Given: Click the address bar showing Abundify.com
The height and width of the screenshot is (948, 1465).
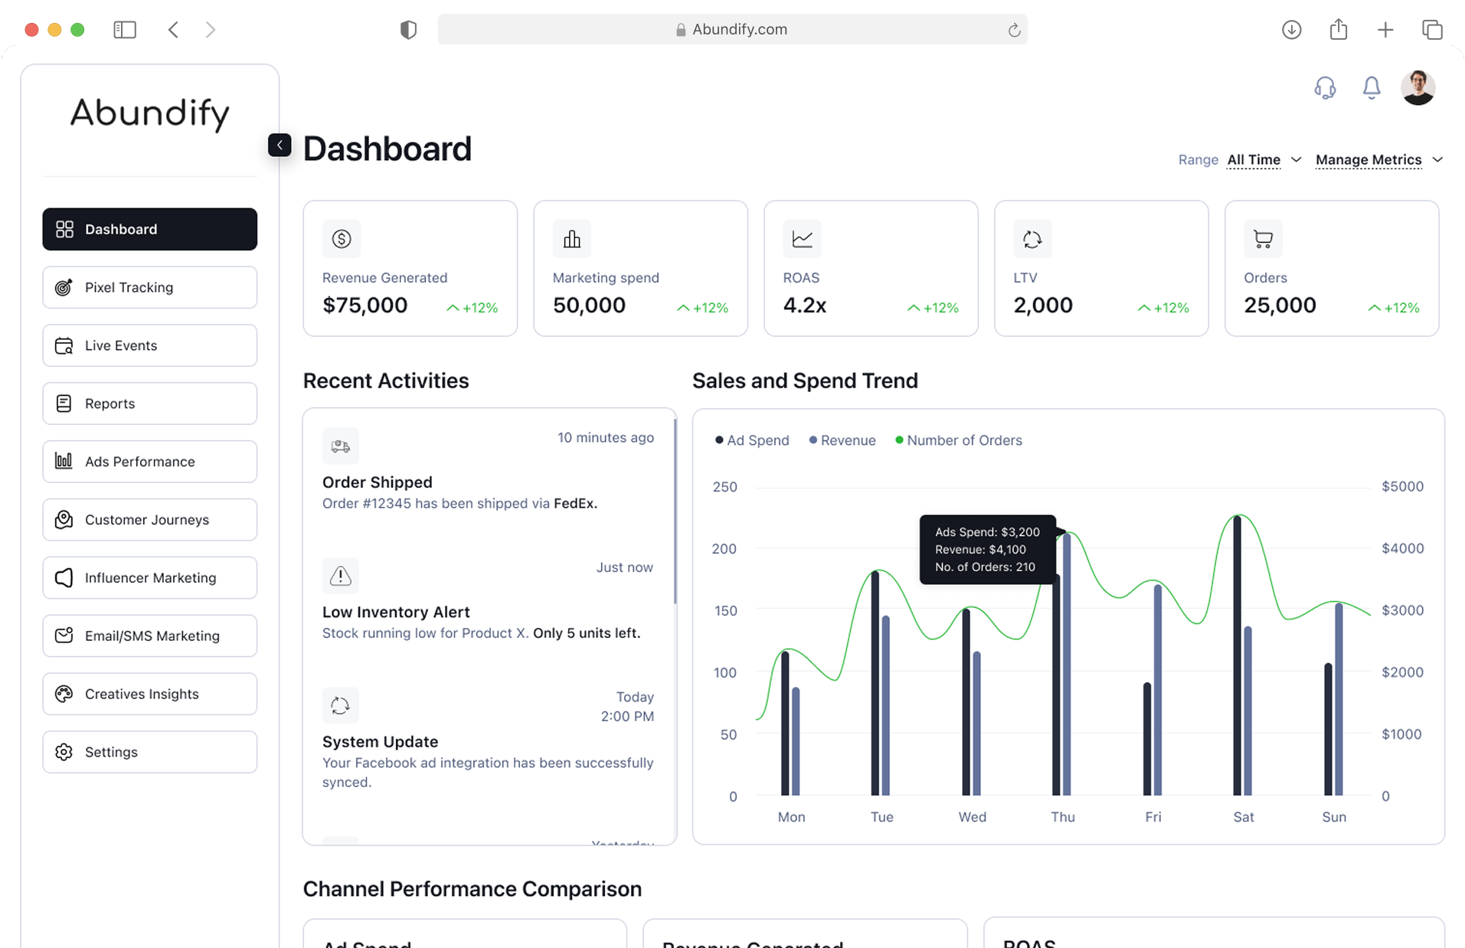Looking at the screenshot, I should [732, 29].
